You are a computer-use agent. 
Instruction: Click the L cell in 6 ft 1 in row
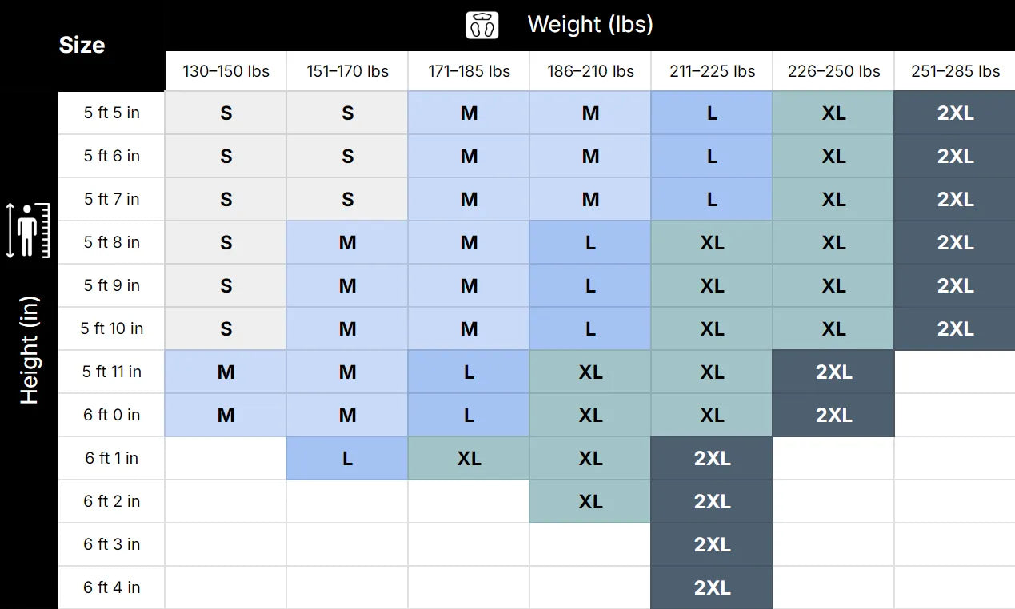click(347, 459)
